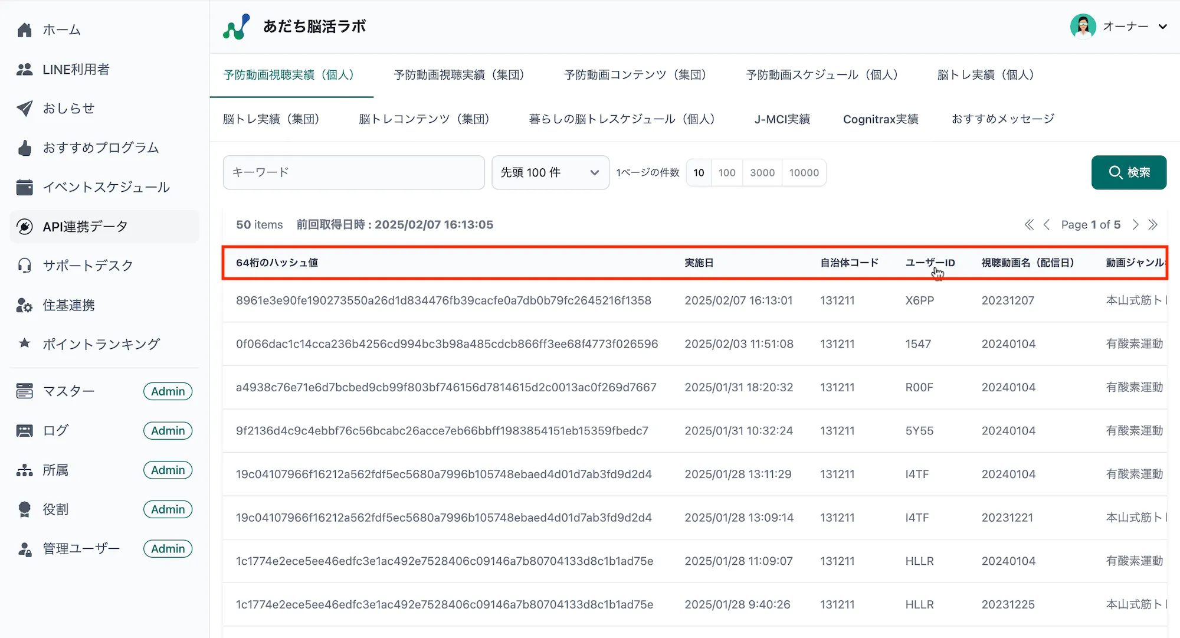Set page size to 10000 items
Screen dimensions: 1180x638
pos(804,172)
